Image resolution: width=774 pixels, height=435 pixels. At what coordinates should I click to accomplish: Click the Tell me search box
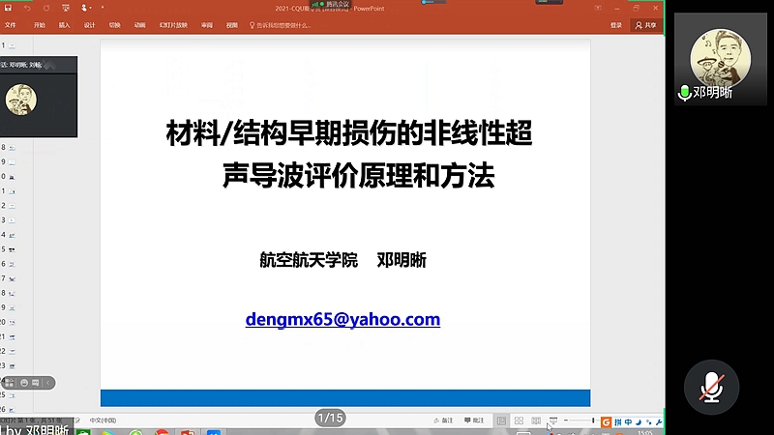pos(281,25)
